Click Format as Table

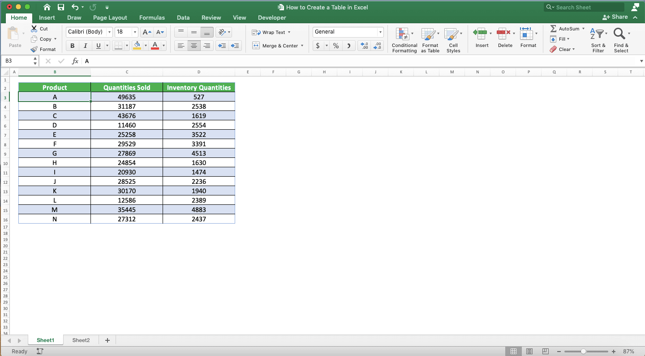click(x=430, y=40)
